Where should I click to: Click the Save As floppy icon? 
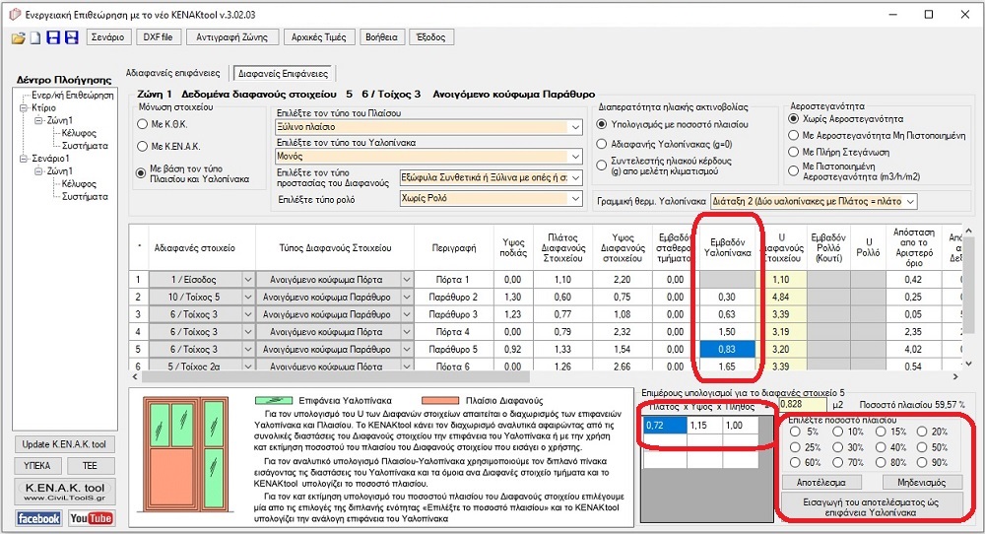[x=72, y=37]
